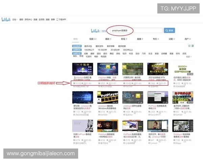
Task: Click the bilibili logo in top navigation
Action: tap(6, 20)
